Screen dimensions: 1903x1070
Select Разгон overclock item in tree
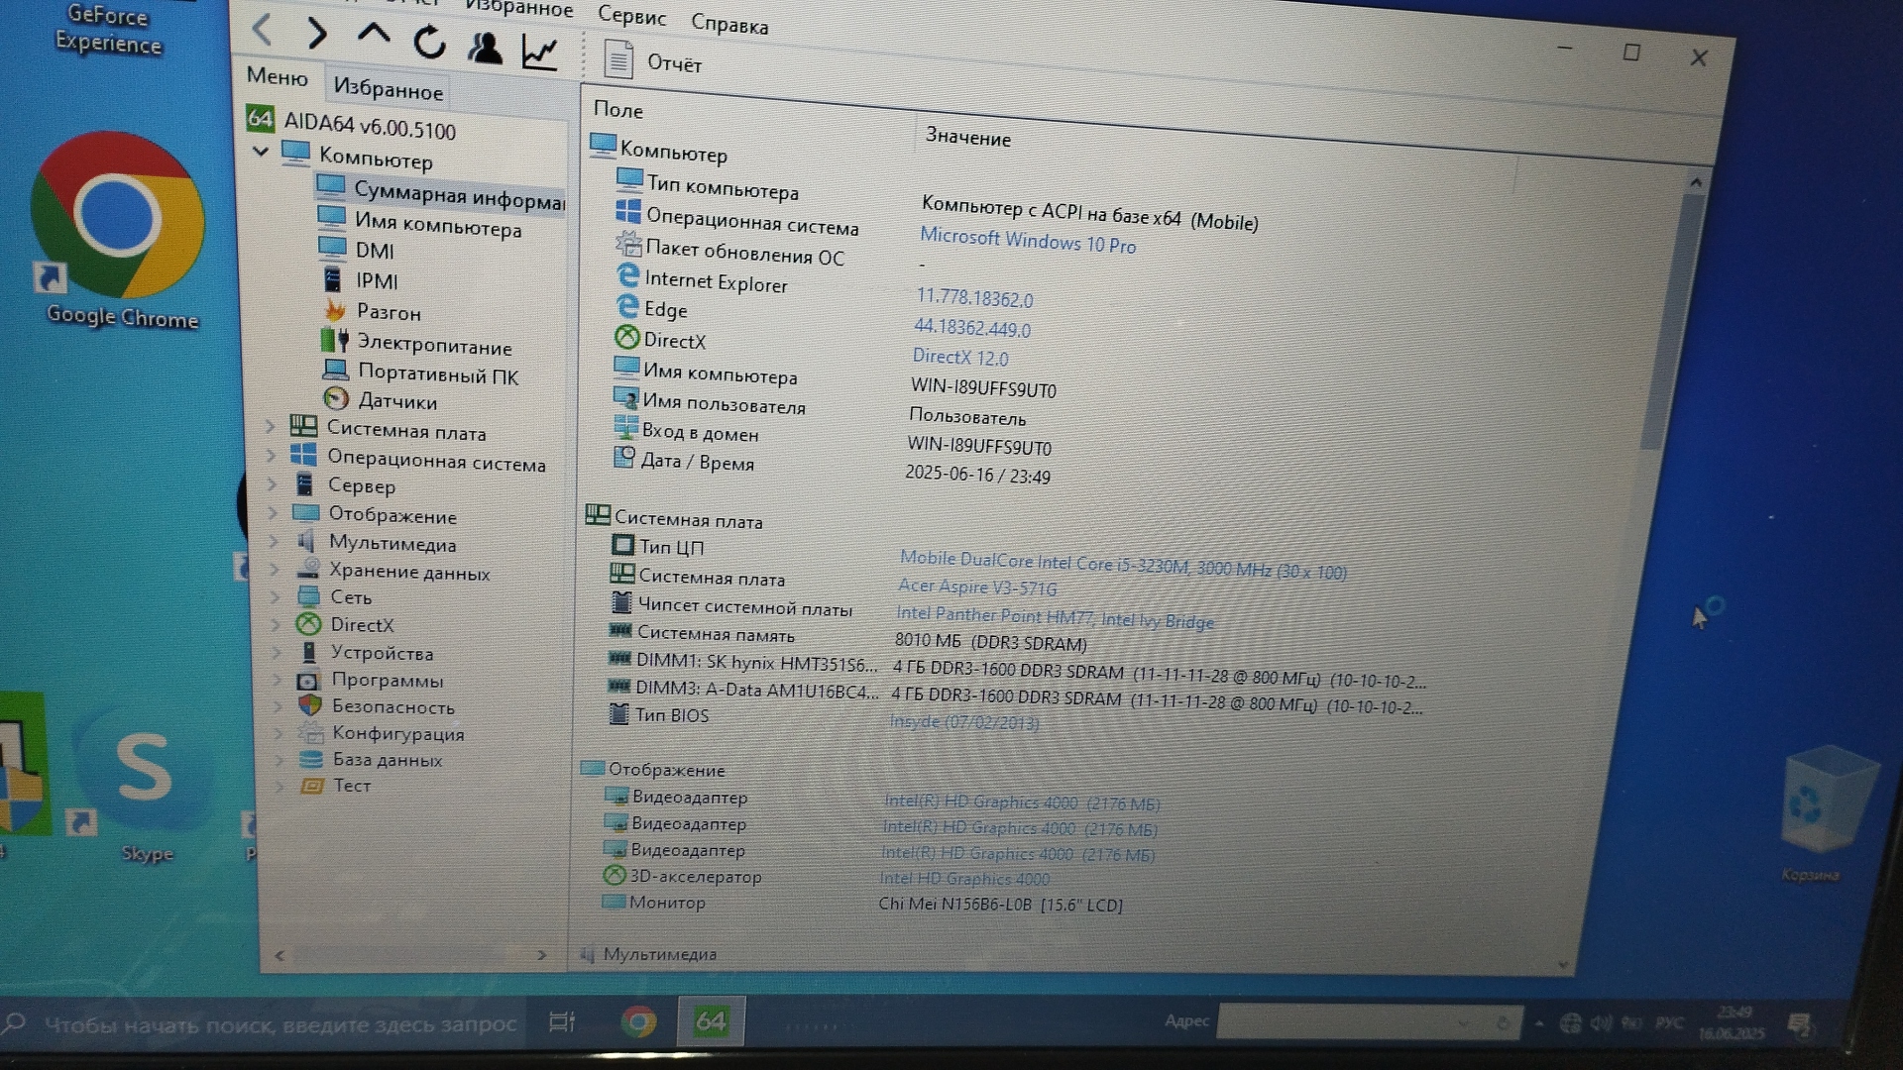point(388,312)
